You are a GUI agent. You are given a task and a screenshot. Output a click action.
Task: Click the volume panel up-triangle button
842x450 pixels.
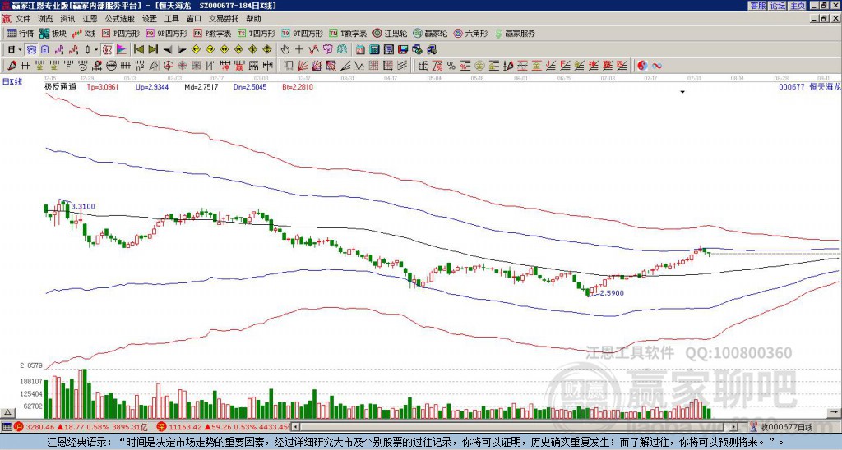point(7,412)
